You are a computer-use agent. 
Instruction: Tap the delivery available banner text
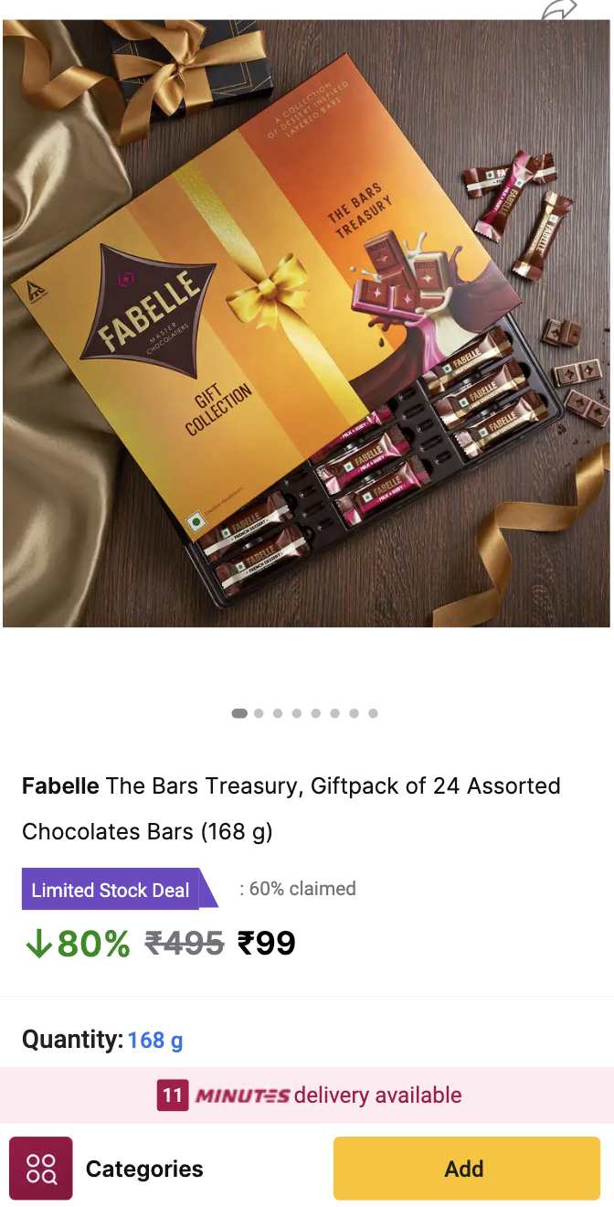click(378, 1095)
